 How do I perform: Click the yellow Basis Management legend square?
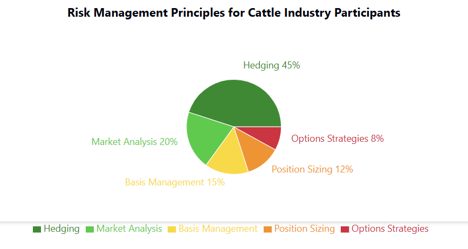(173, 229)
